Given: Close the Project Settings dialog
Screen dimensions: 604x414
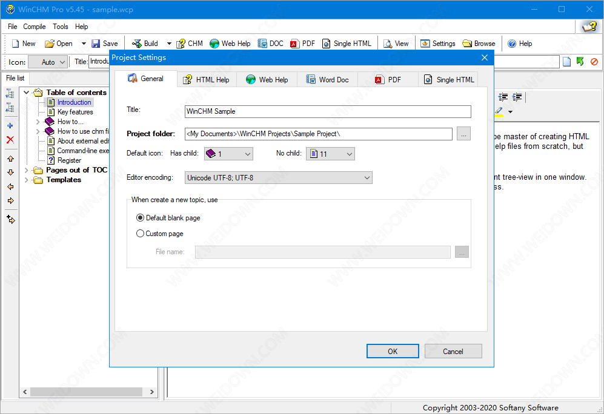Looking at the screenshot, I should click(485, 57).
